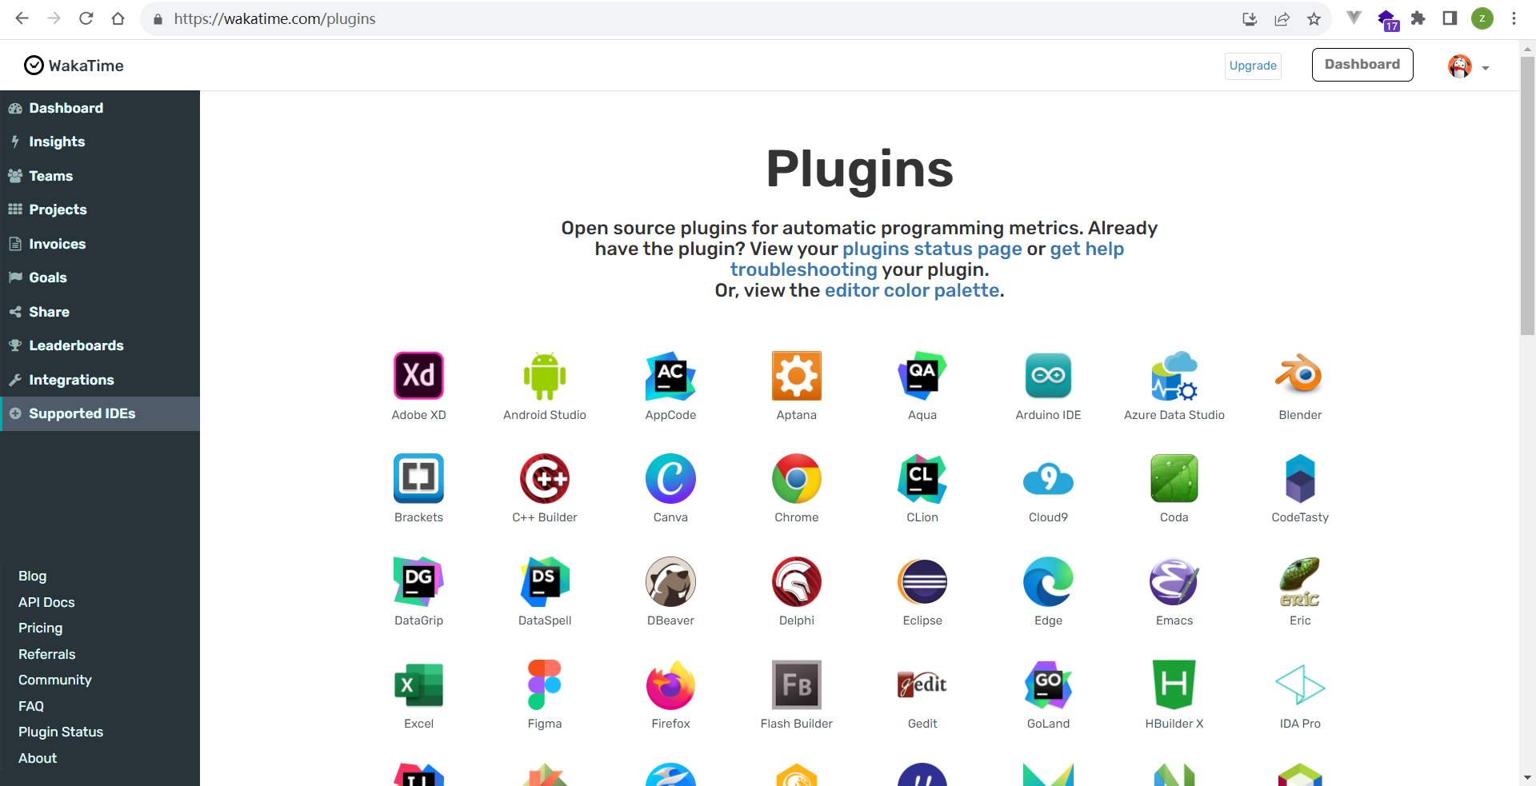
Task: Select the Arduino IDE plugin icon
Action: point(1048,376)
